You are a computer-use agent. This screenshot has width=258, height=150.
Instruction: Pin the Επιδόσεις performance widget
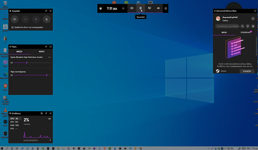click(46, 113)
